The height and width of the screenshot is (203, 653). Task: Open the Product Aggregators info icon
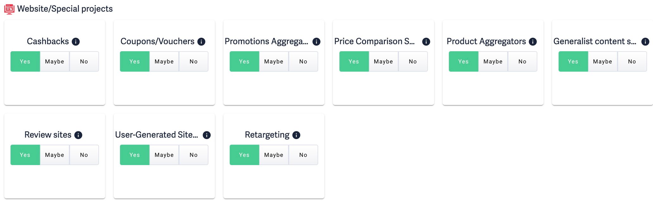[533, 41]
